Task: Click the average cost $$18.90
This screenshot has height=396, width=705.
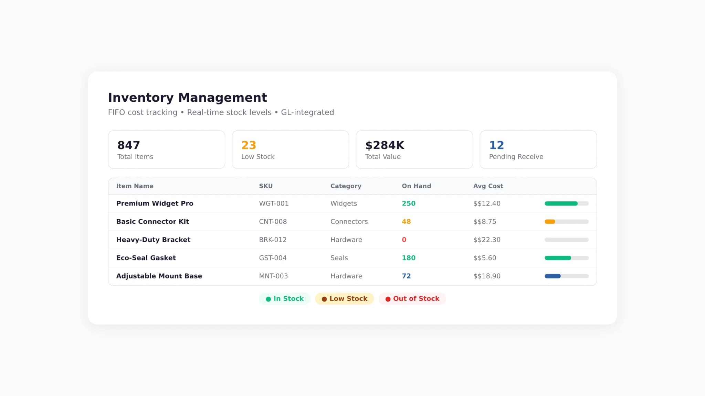Action: [x=487, y=276]
